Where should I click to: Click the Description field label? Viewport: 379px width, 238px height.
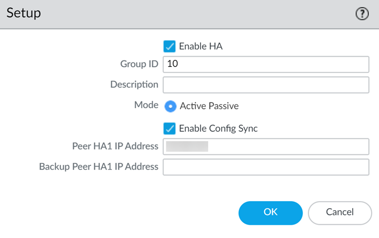click(134, 85)
